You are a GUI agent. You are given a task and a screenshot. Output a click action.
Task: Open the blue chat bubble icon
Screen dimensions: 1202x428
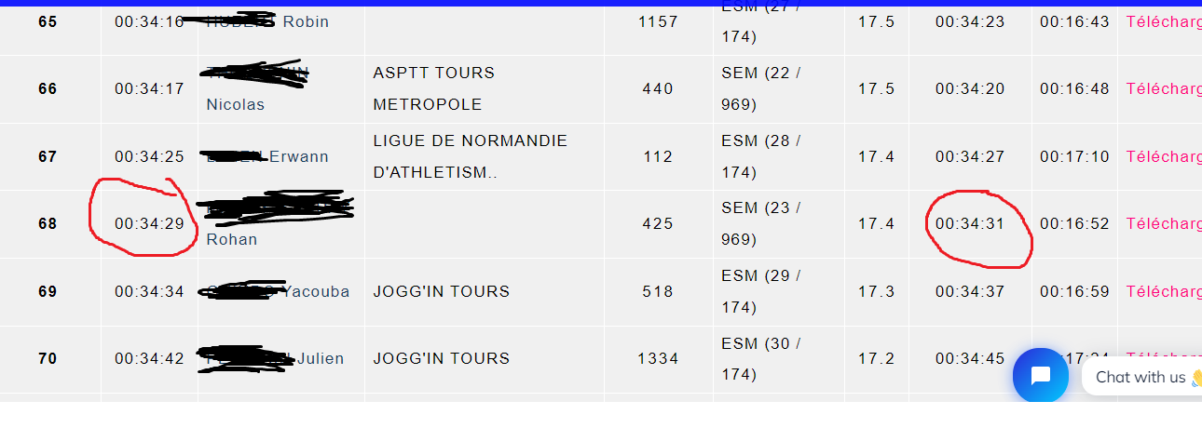point(1041,376)
